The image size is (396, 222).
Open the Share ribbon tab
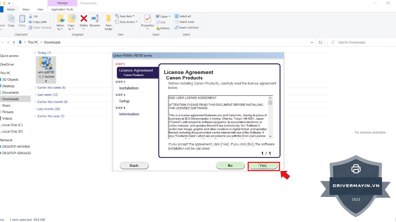pos(26,10)
